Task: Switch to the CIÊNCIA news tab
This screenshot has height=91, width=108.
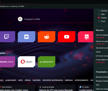Action: (28, 80)
